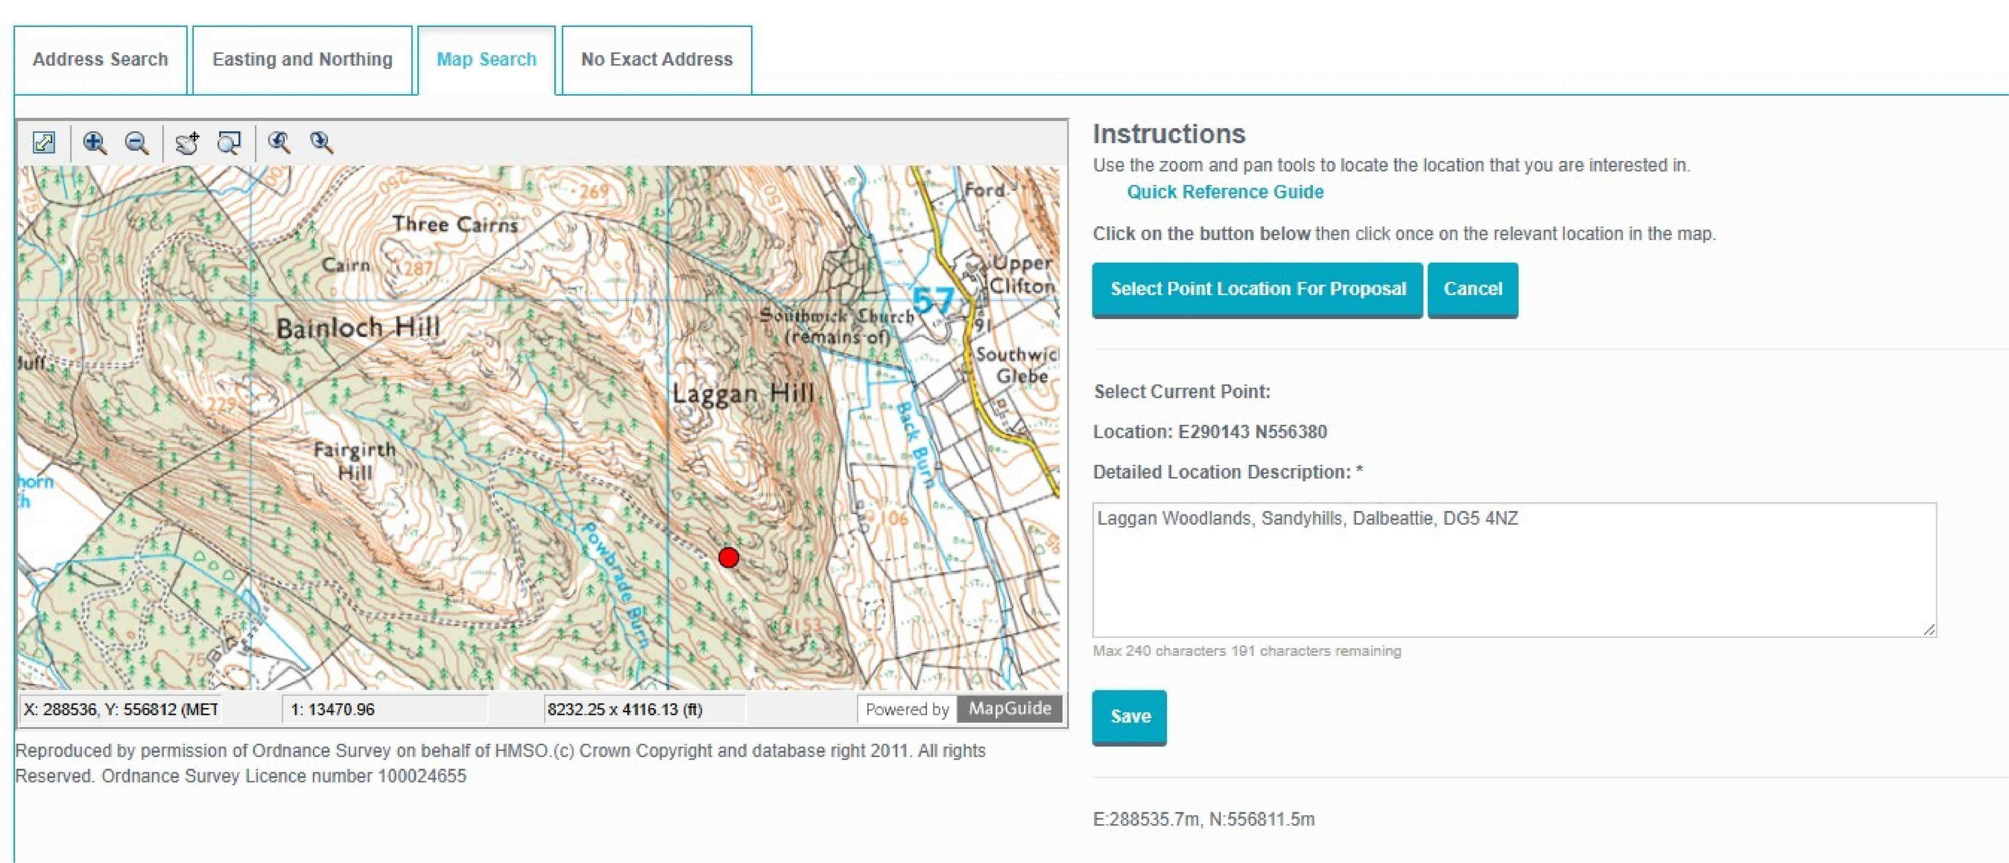Select the Map Search tab
The height and width of the screenshot is (863, 2009).
[487, 60]
